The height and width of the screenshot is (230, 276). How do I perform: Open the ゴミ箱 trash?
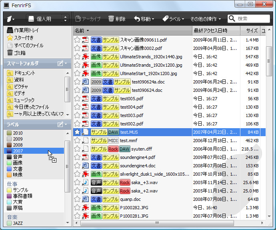click(x=16, y=53)
